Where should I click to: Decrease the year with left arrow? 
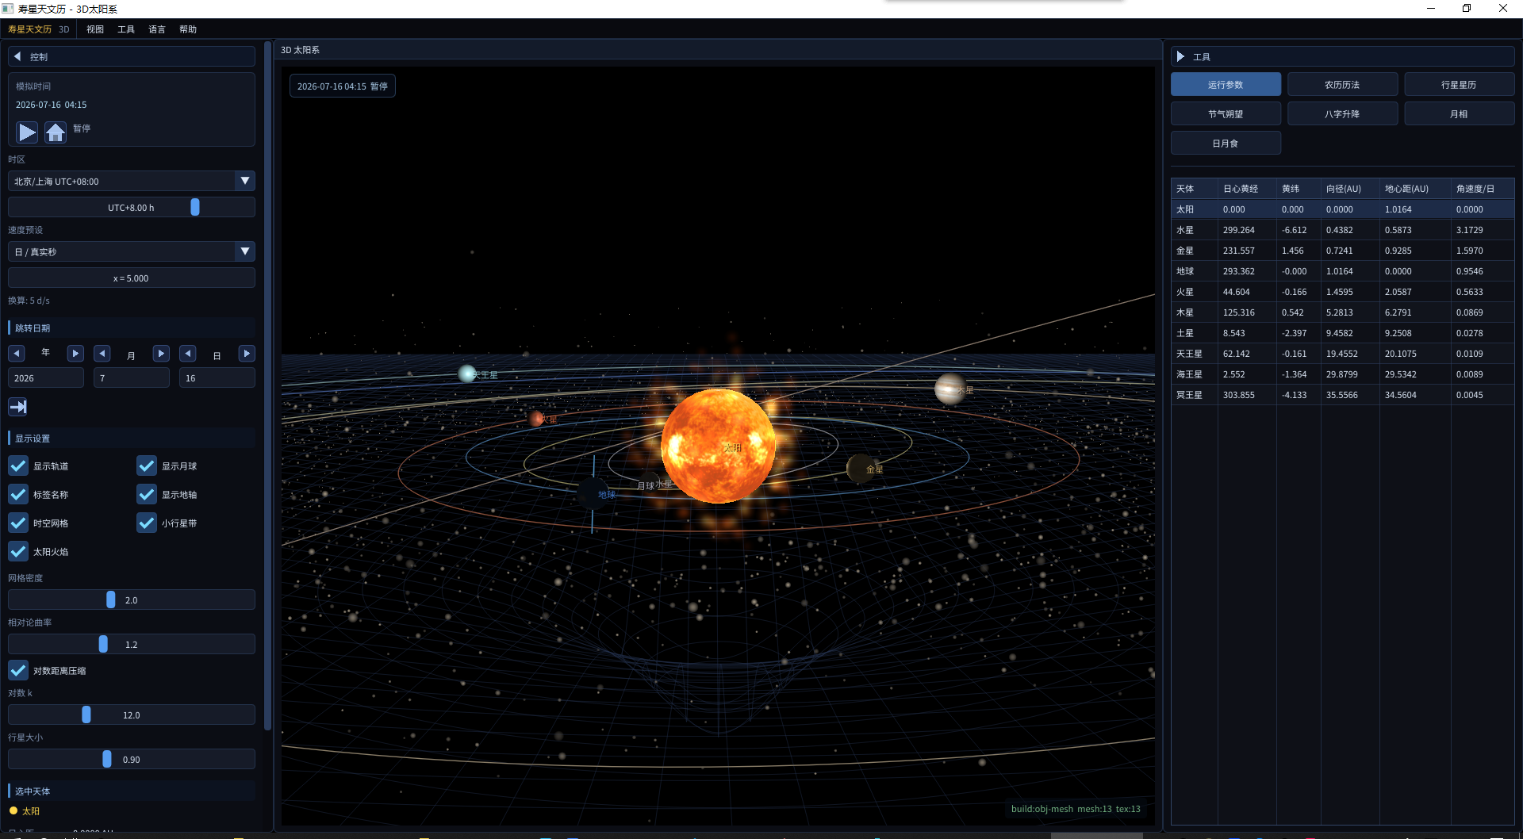(17, 354)
